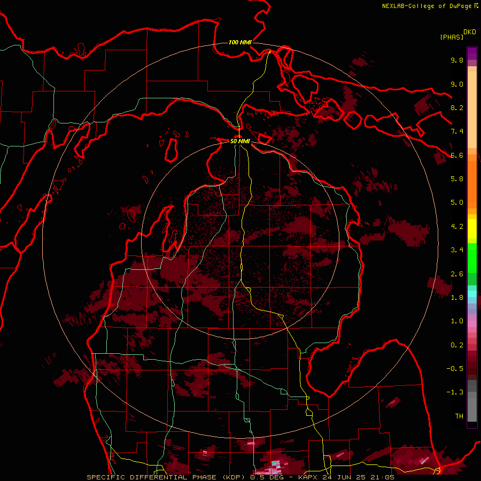Click the 24 JUN 25 date in the caption
The width and height of the screenshot is (481, 481).
344,477
